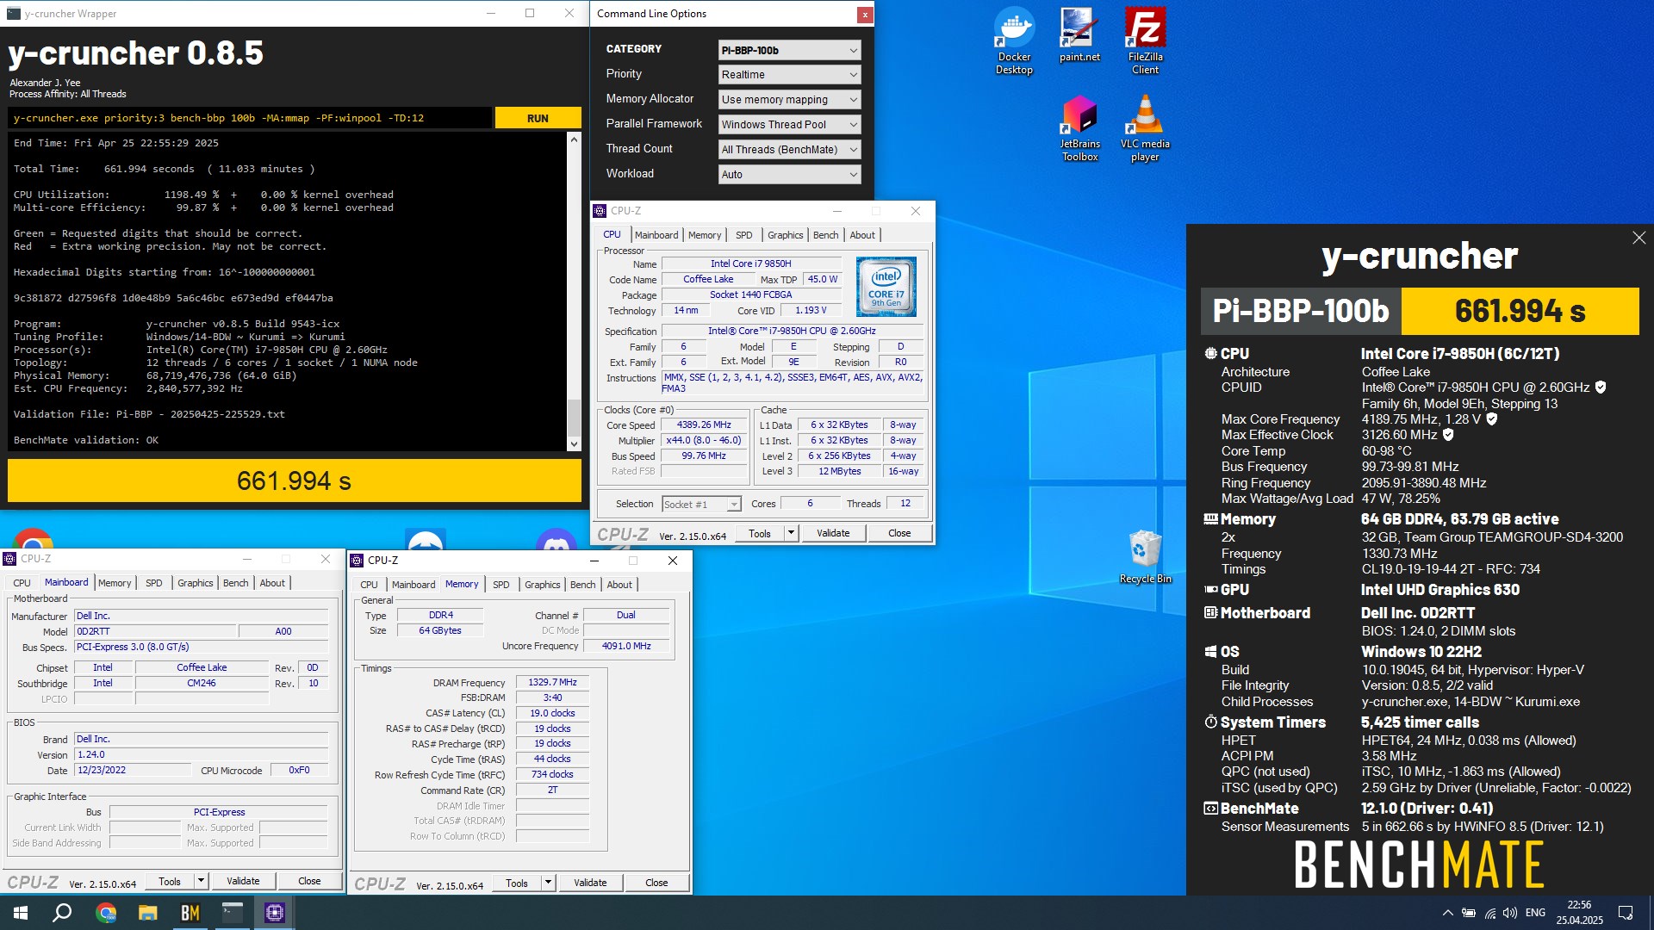This screenshot has height=930, width=1654.
Task: Click Validate in CPU-Z Memory window
Action: (x=590, y=883)
